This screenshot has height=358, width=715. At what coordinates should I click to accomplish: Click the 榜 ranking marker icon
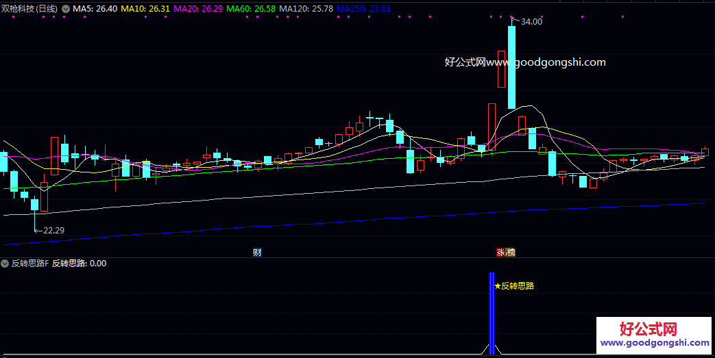click(x=511, y=253)
